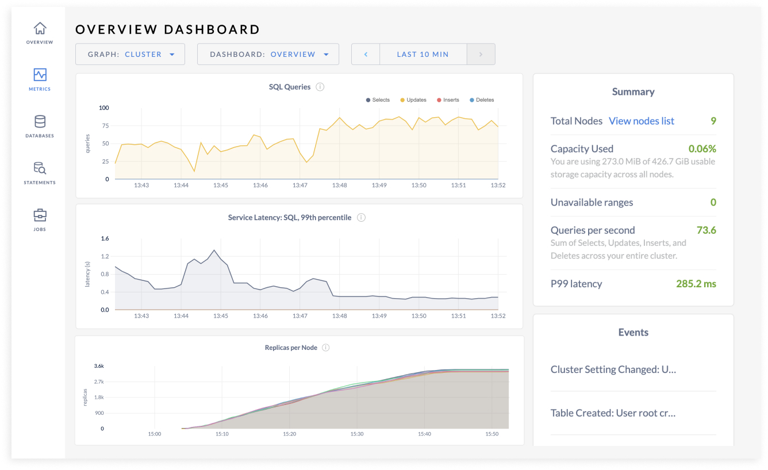Toggle the Deletes legend color dot
This screenshot has width=768, height=470.
click(472, 100)
